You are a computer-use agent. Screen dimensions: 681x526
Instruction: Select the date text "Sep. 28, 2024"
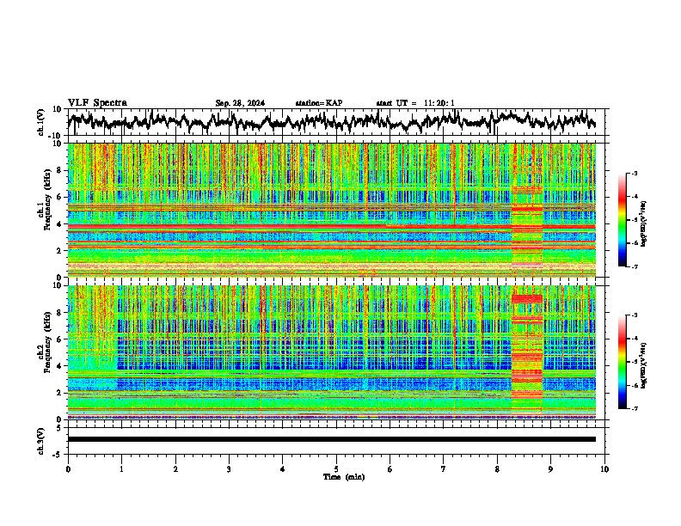240,103
